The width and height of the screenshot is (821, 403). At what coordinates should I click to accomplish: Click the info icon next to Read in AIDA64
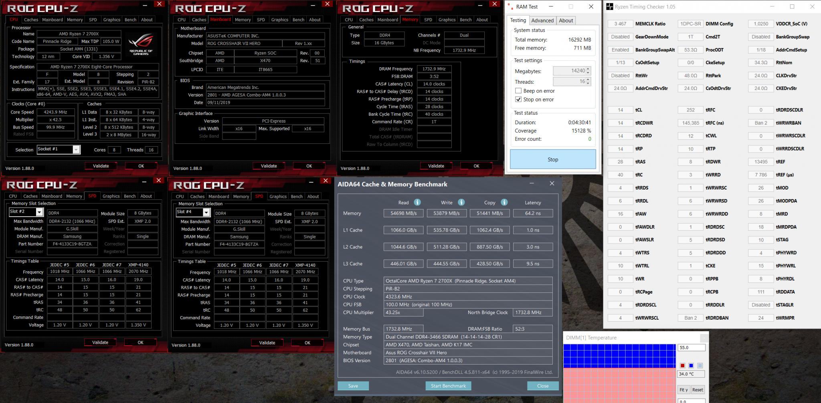pyautogui.click(x=417, y=202)
